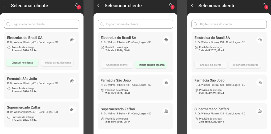The width and height of the screenshot is (271, 134).
Task: Open map for Electrolux in left screen
Action: (72, 40)
